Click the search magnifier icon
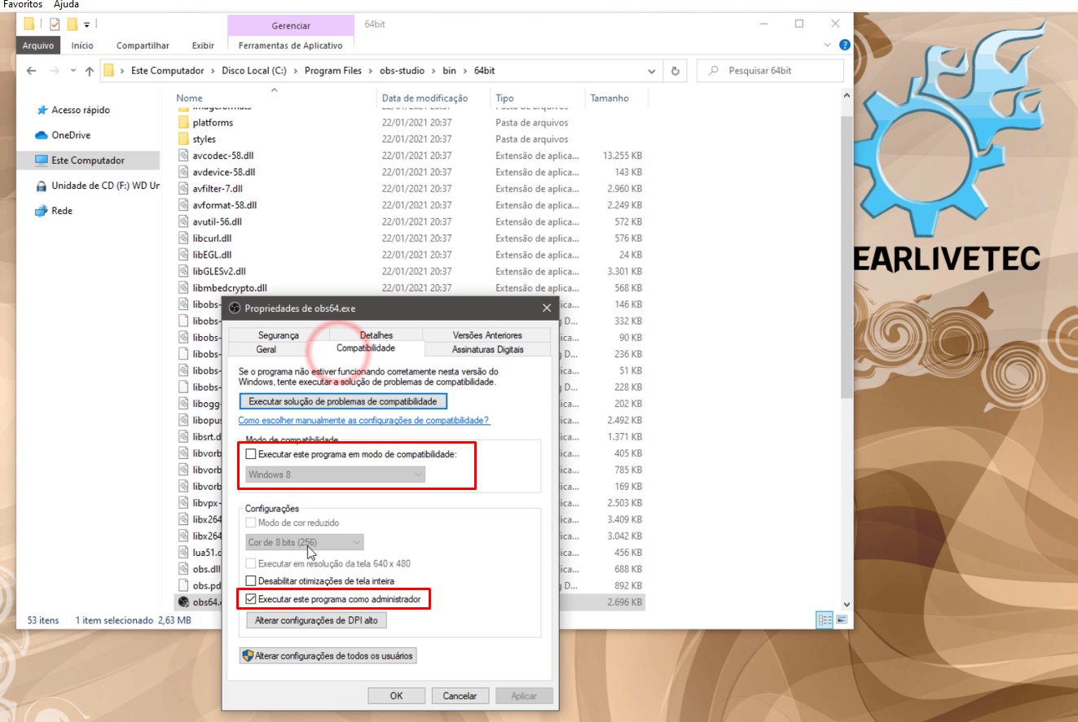The image size is (1078, 722). [x=714, y=71]
